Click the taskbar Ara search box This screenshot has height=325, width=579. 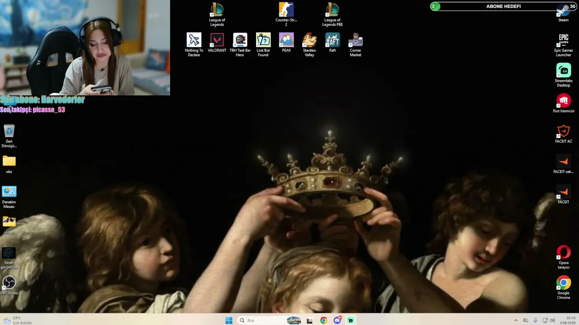(x=270, y=320)
